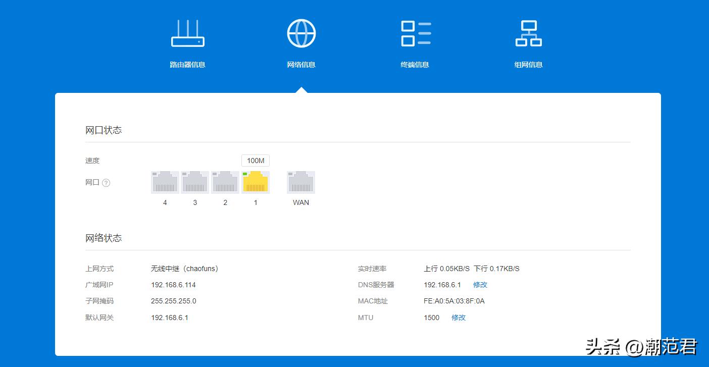Open the mesh networking topology icon
709x367 pixels.
[528, 33]
